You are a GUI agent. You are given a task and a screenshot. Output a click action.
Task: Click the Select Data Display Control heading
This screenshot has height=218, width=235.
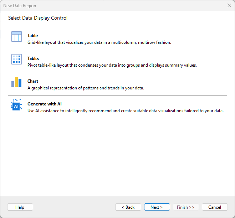pos(38,18)
